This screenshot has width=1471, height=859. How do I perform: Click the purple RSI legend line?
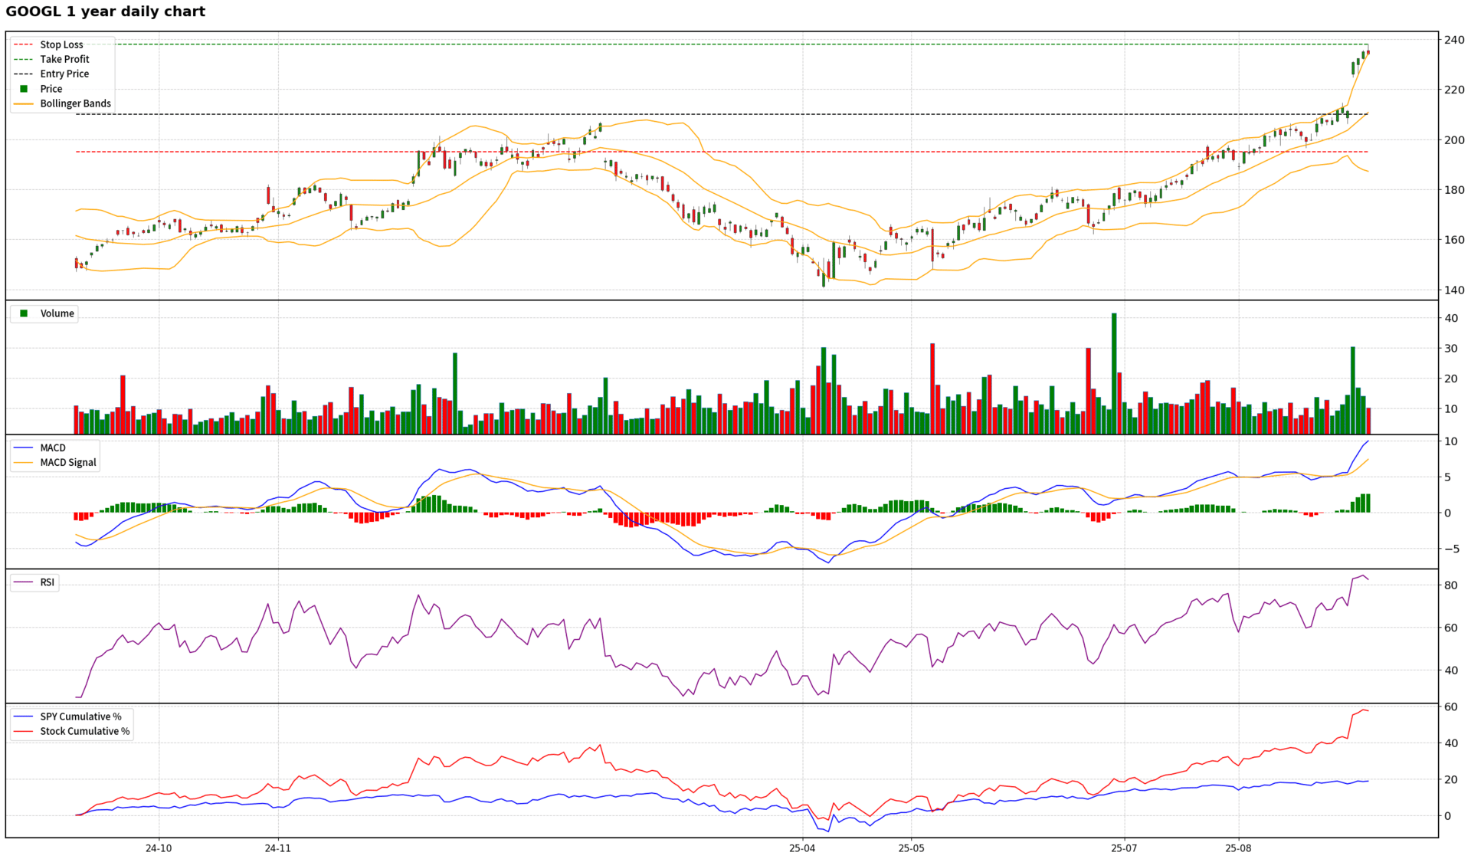click(x=24, y=582)
